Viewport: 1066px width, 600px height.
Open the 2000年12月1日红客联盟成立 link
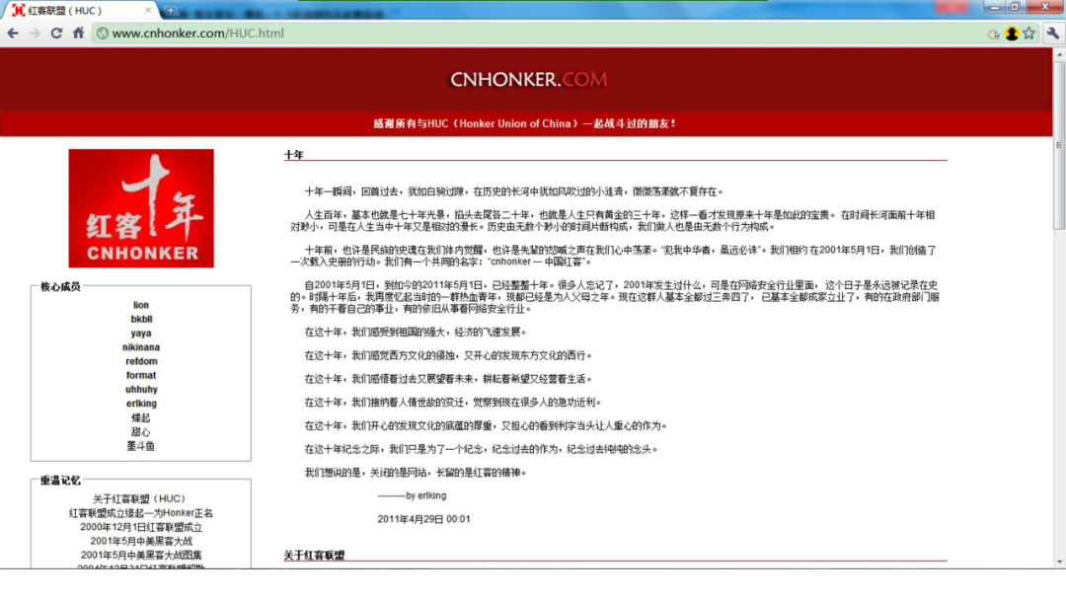[141, 527]
